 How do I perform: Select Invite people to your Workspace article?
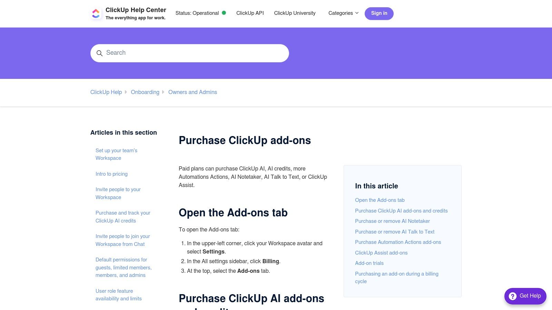point(118,193)
